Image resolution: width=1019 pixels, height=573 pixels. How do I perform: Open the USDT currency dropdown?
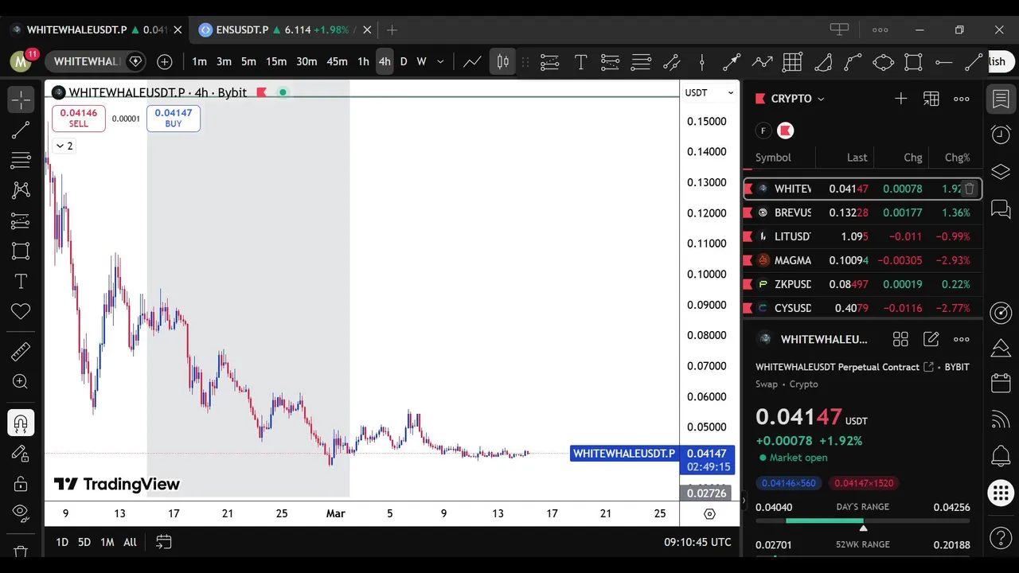[x=709, y=92]
